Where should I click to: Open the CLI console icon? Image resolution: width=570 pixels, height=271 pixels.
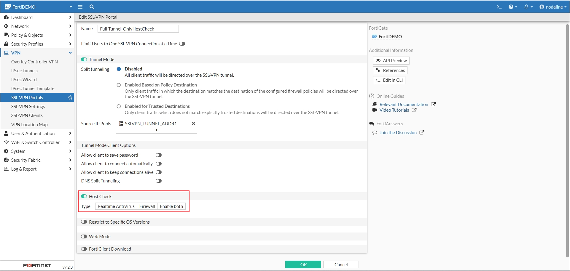tap(499, 7)
